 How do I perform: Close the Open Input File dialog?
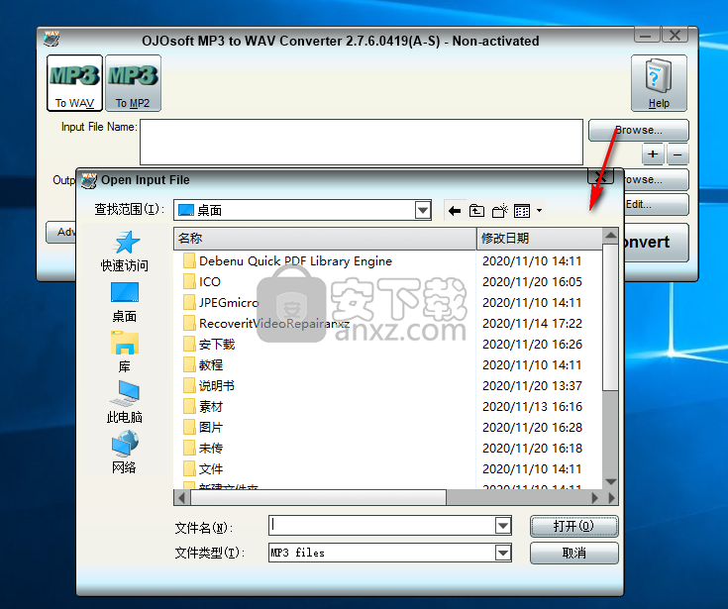pyautogui.click(x=601, y=175)
